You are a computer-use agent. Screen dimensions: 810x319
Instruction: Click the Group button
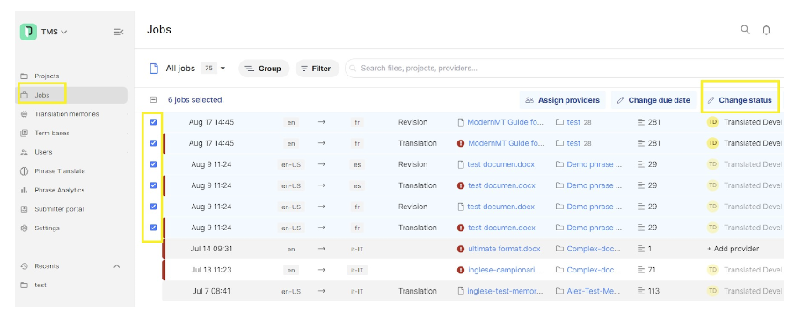[x=264, y=69]
